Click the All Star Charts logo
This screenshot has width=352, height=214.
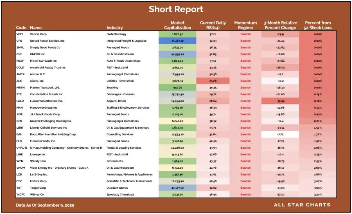click(x=302, y=205)
